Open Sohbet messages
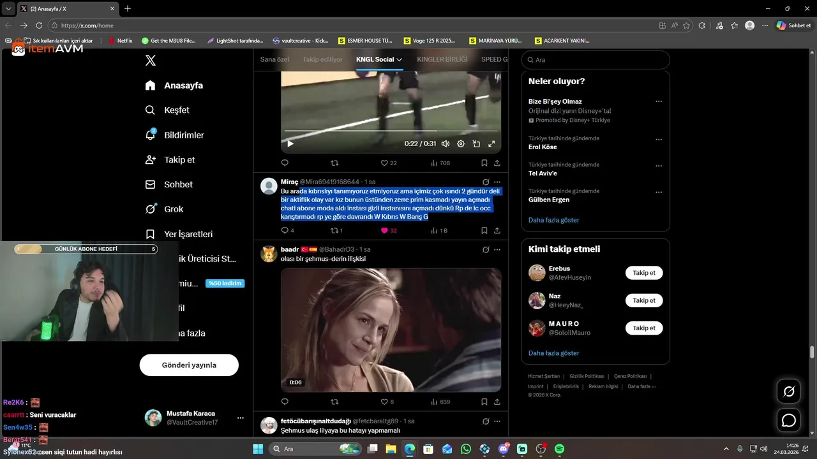Viewport: 817px width, 459px height. (x=169, y=184)
